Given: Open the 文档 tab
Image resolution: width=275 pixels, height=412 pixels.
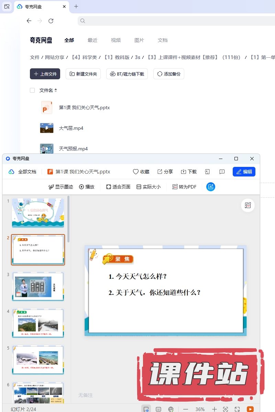Looking at the screenshot, I should pyautogui.click(x=163, y=40).
